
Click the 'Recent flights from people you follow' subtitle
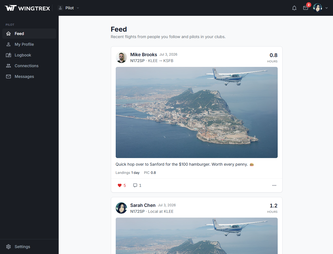click(x=168, y=37)
